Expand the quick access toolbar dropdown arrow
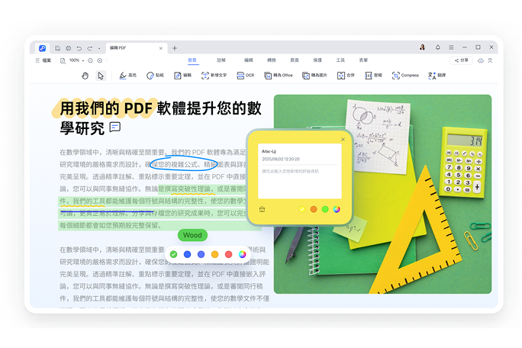 point(99,49)
